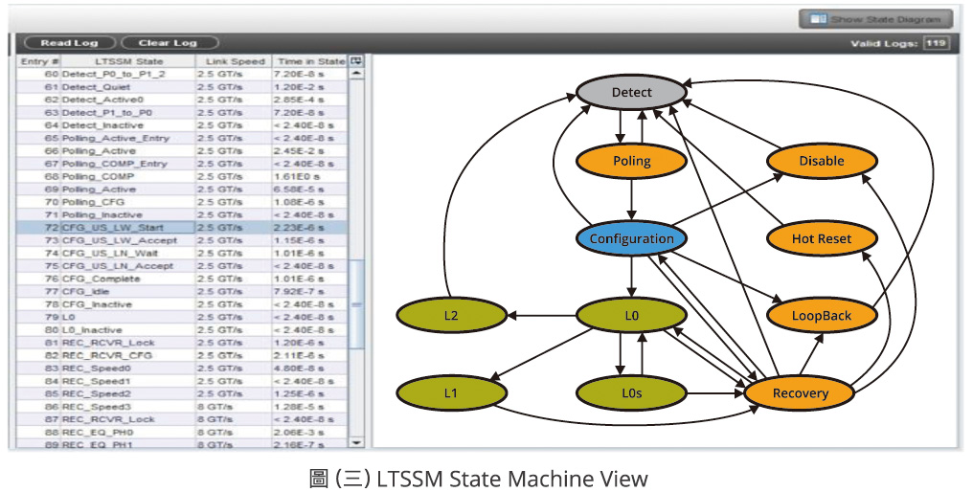Image resolution: width=973 pixels, height=492 pixels.
Task: Select the Poling state node
Action: (631, 161)
